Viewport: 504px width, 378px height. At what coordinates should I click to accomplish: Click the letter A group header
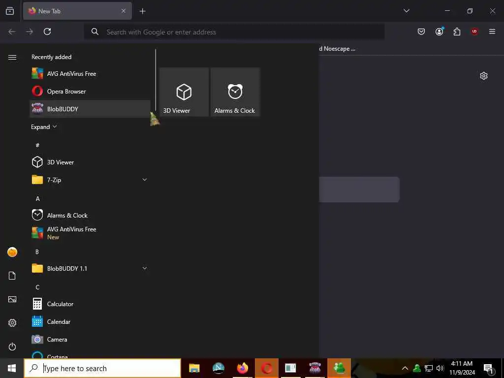pos(37,198)
